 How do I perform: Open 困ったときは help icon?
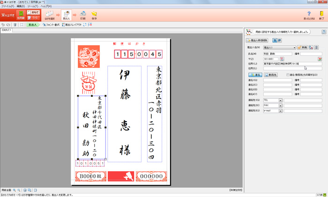point(309,15)
